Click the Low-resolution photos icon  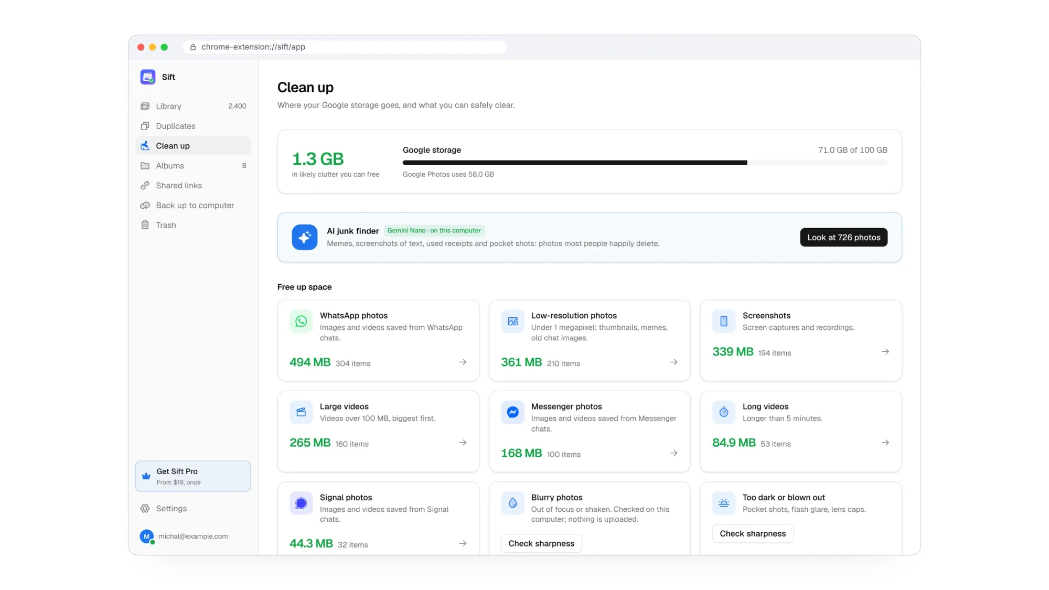[x=512, y=321]
